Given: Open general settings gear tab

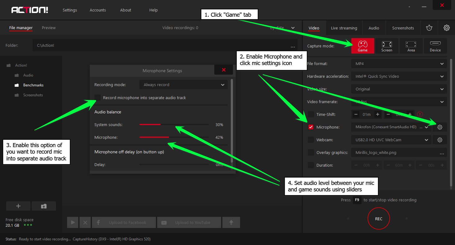Looking at the screenshot, I should point(446,28).
